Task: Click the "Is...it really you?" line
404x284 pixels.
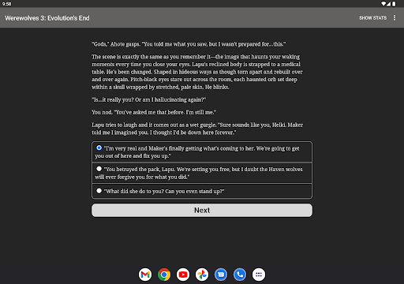Action: [x=149, y=99]
